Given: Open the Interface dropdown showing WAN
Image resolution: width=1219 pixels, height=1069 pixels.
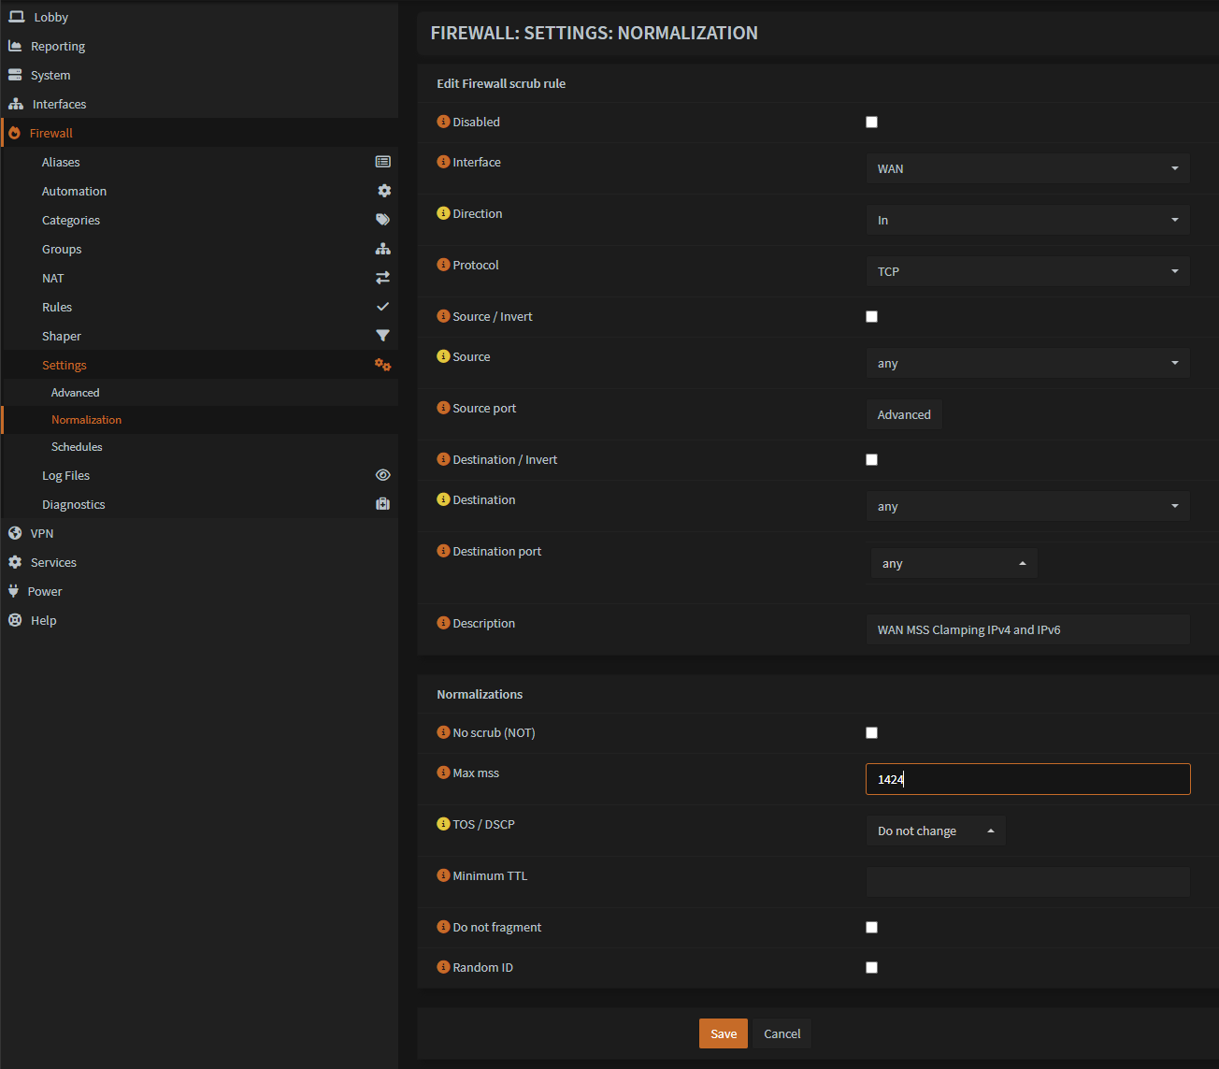Looking at the screenshot, I should coord(1027,168).
